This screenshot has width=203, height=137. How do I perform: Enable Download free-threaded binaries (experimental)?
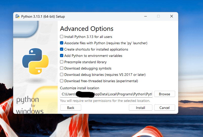click(x=62, y=81)
